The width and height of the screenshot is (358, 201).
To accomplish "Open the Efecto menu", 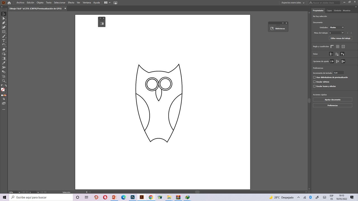I will pyautogui.click(x=71, y=3).
